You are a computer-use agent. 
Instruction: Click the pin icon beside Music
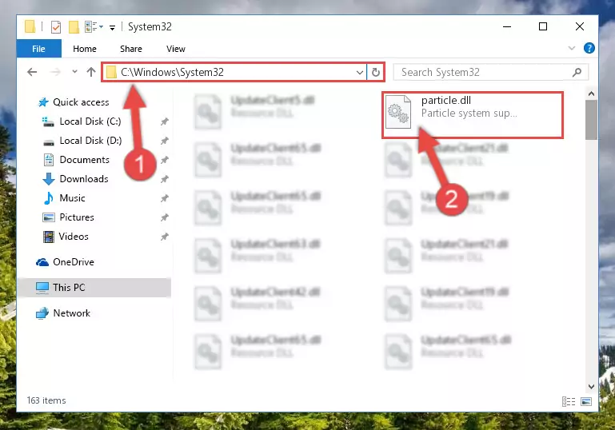pos(164,198)
